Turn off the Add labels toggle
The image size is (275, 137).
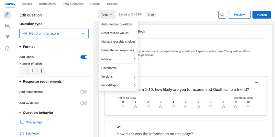[x=84, y=57]
